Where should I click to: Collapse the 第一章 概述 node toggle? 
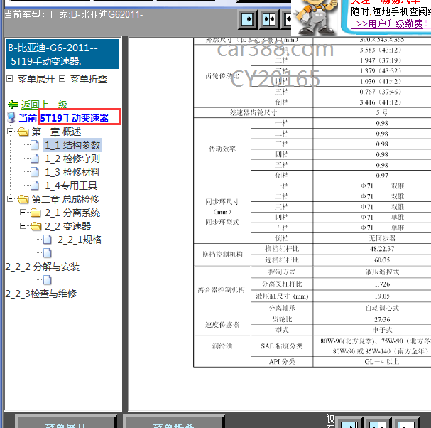pyautogui.click(x=10, y=132)
